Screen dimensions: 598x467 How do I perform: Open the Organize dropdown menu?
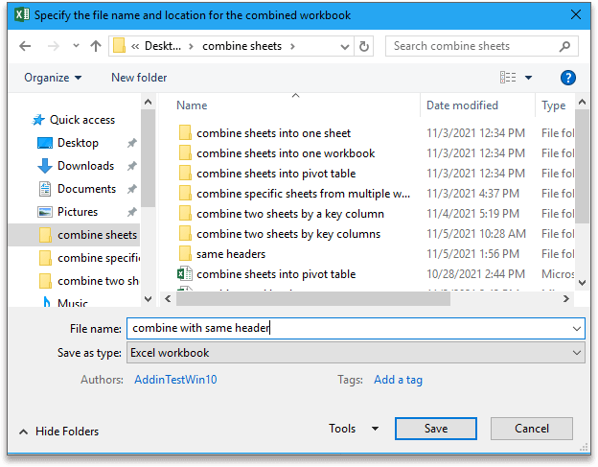pos(53,78)
